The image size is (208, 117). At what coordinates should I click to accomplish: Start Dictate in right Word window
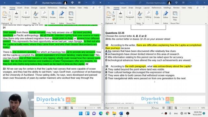[x=157, y=15]
